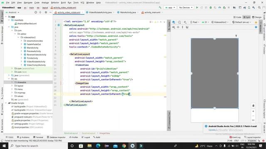Viewport: 266px width, 149px height.
Task: Open the File menu
Action: pos(7,2)
